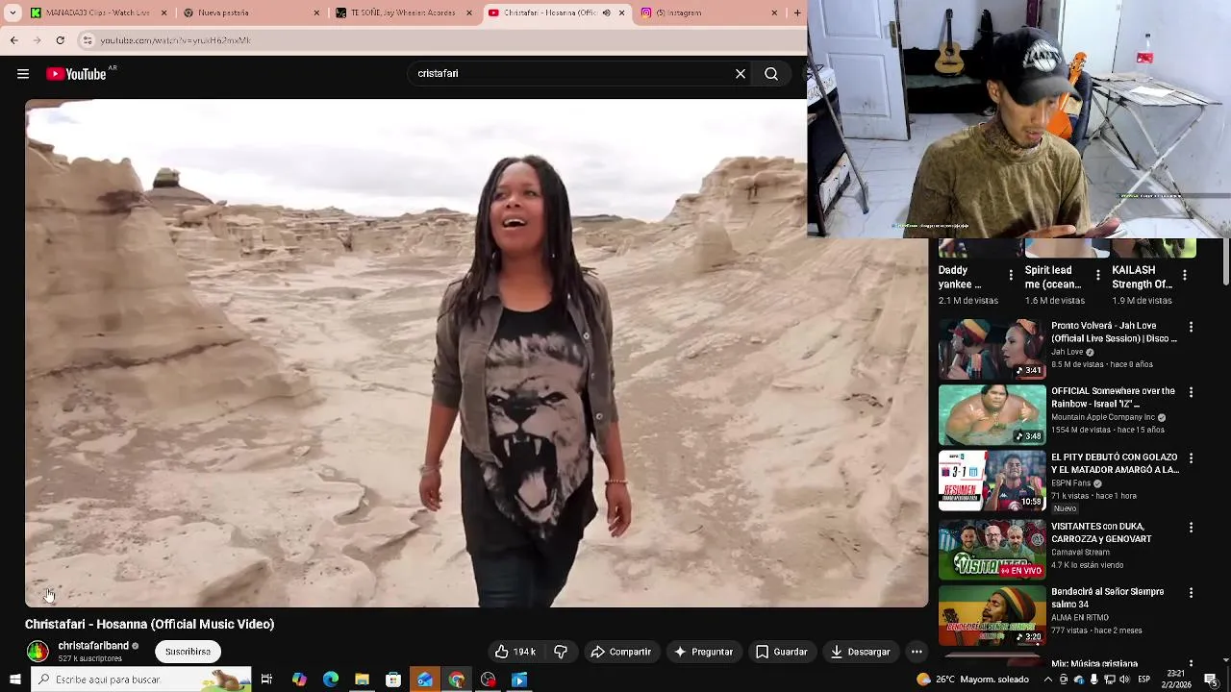Open options menu for Somewhere over the Rainbow
The height and width of the screenshot is (692, 1231).
tap(1191, 393)
